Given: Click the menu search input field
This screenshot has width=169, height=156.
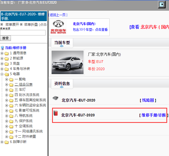Looking at the screenshot, I should pos(23,33).
